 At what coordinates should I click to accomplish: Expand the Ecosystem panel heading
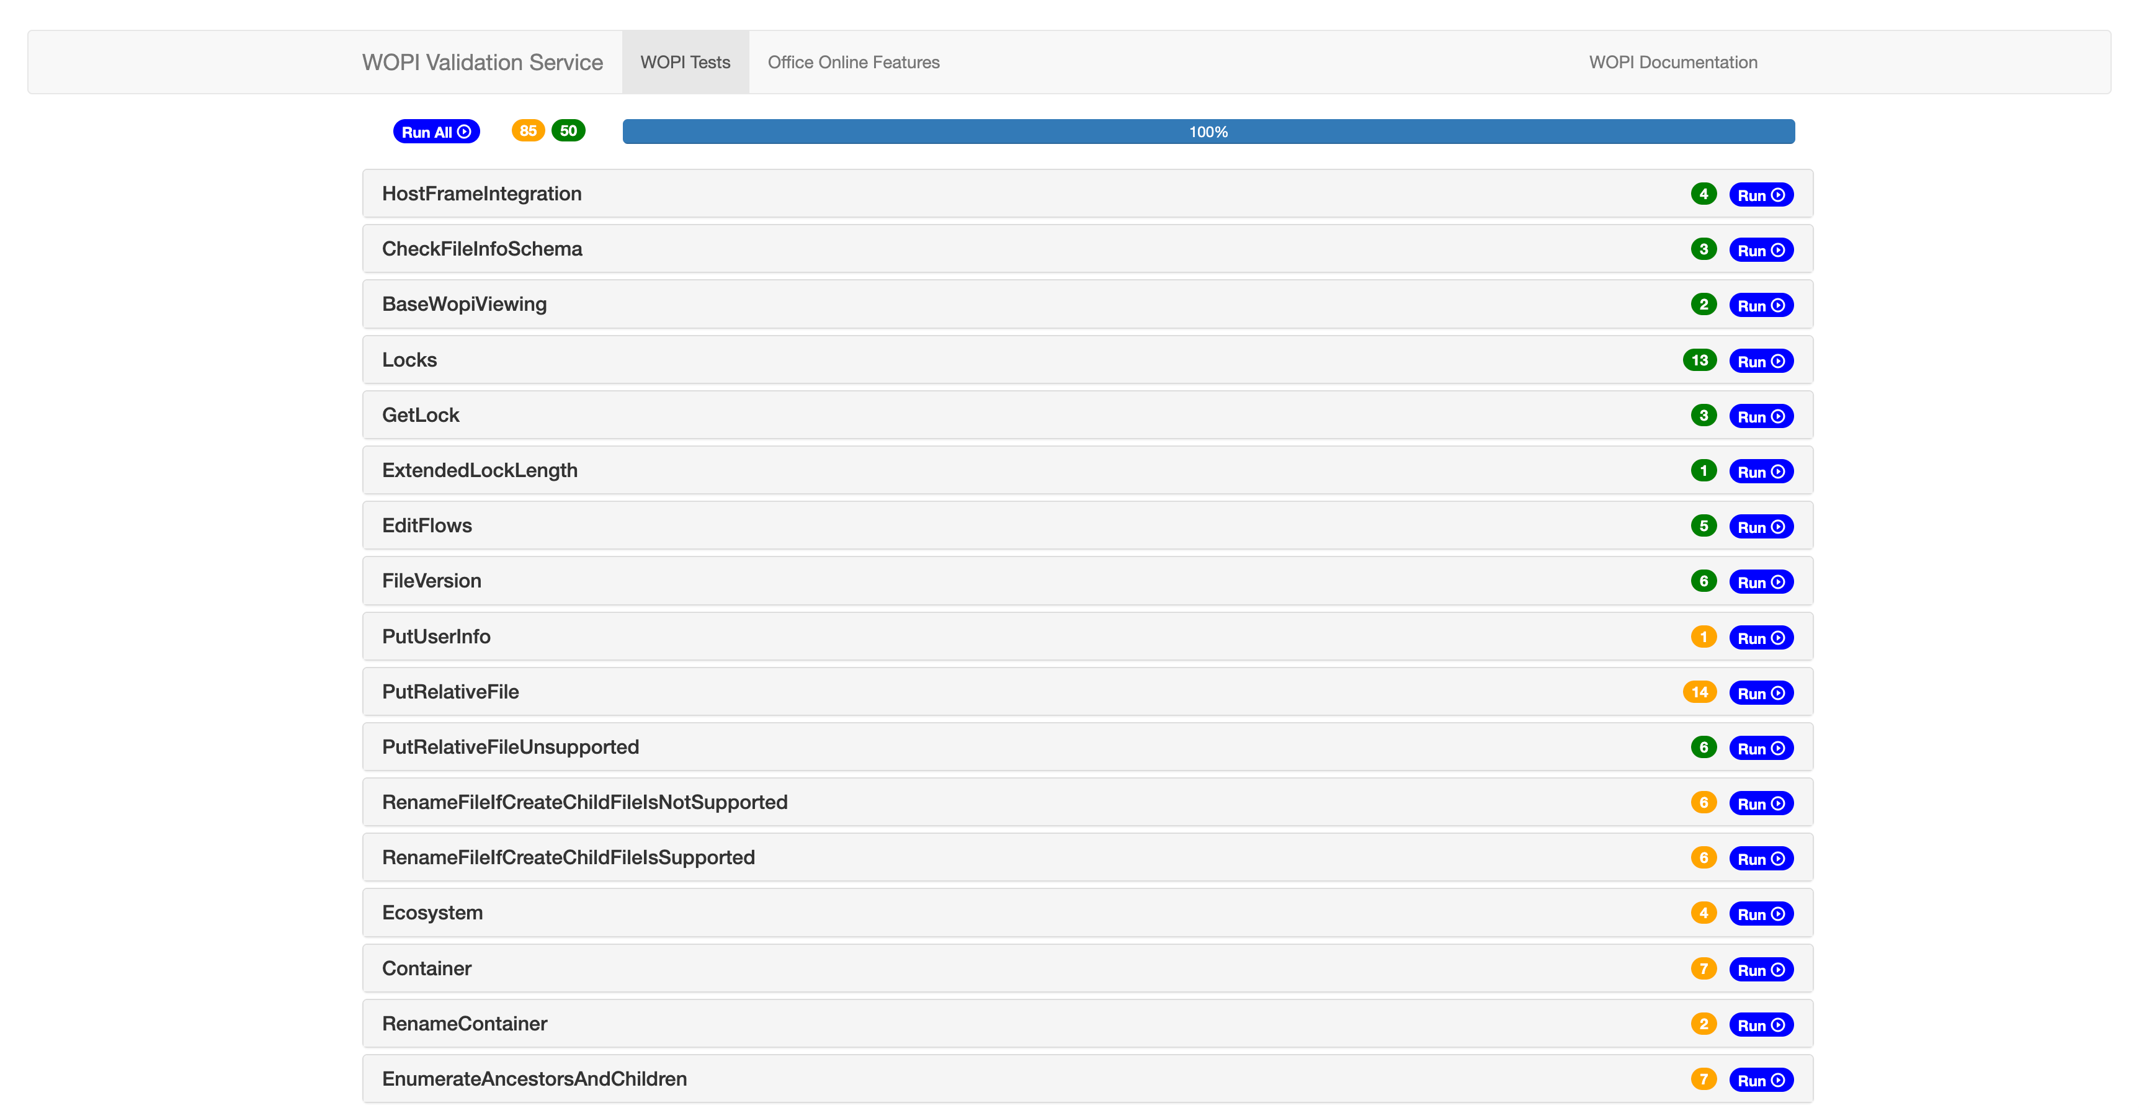tap(1087, 913)
